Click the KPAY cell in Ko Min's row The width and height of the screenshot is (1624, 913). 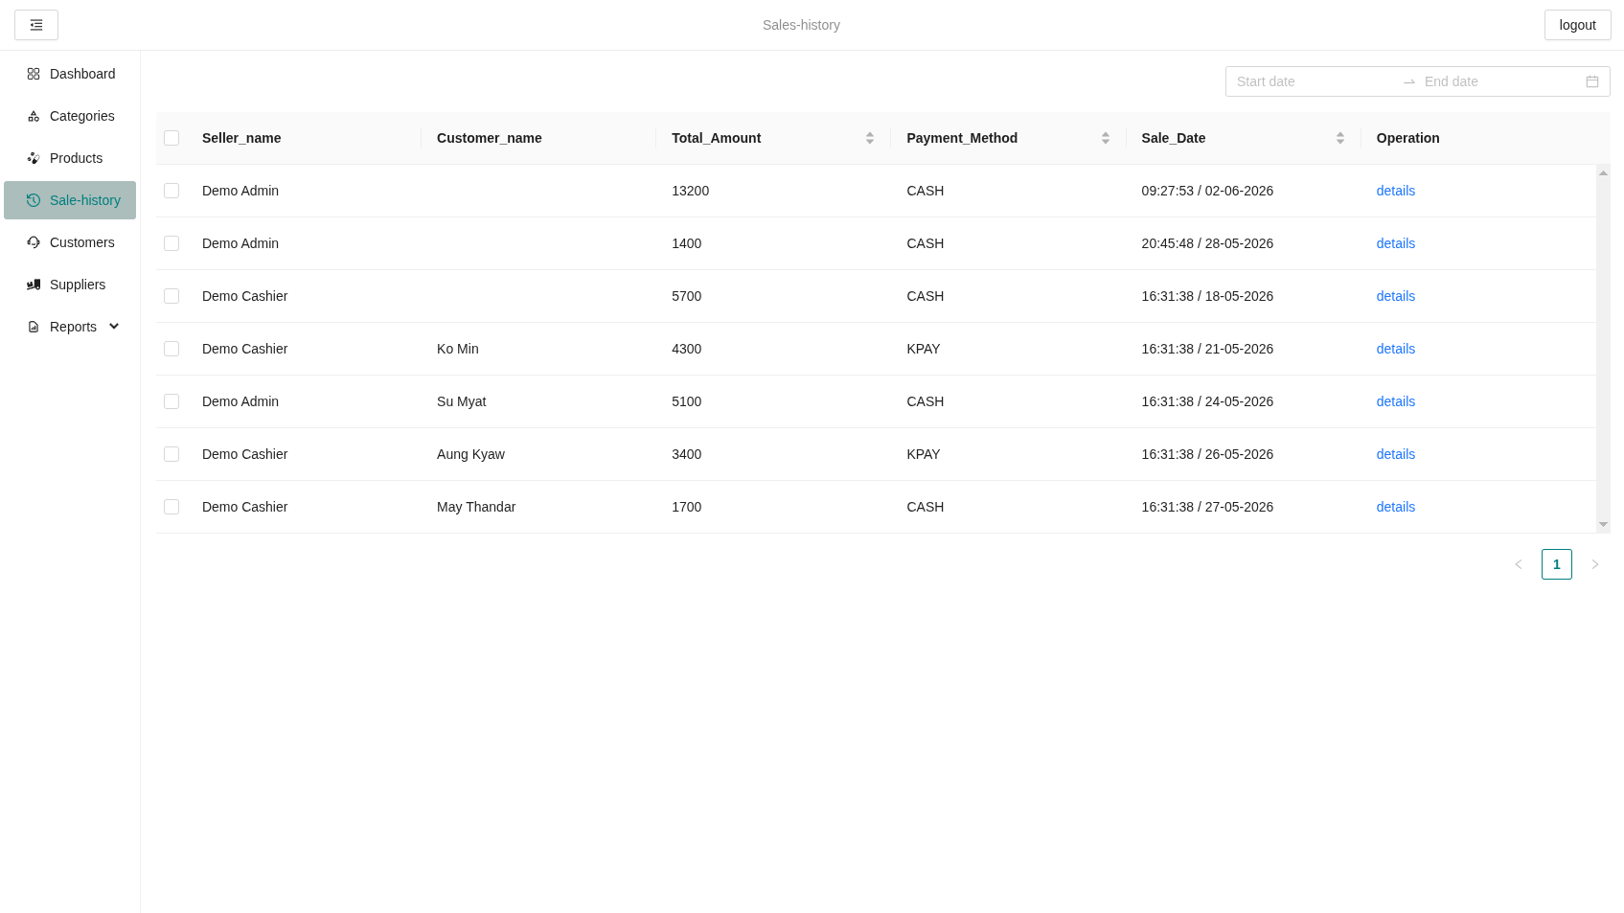923,349
